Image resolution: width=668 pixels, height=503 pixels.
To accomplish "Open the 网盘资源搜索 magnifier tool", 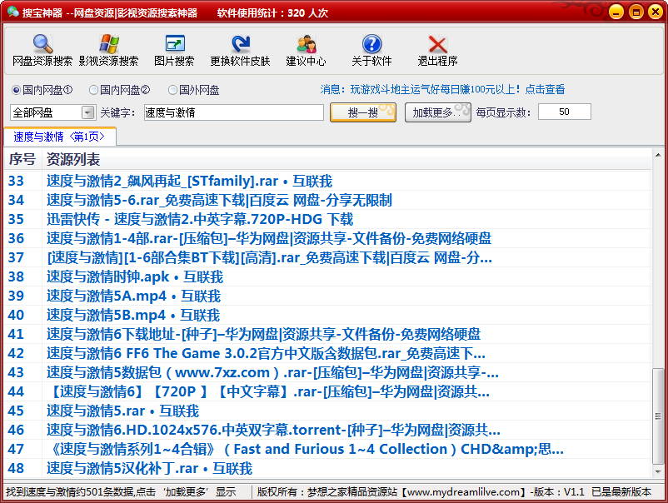I will coord(42,50).
